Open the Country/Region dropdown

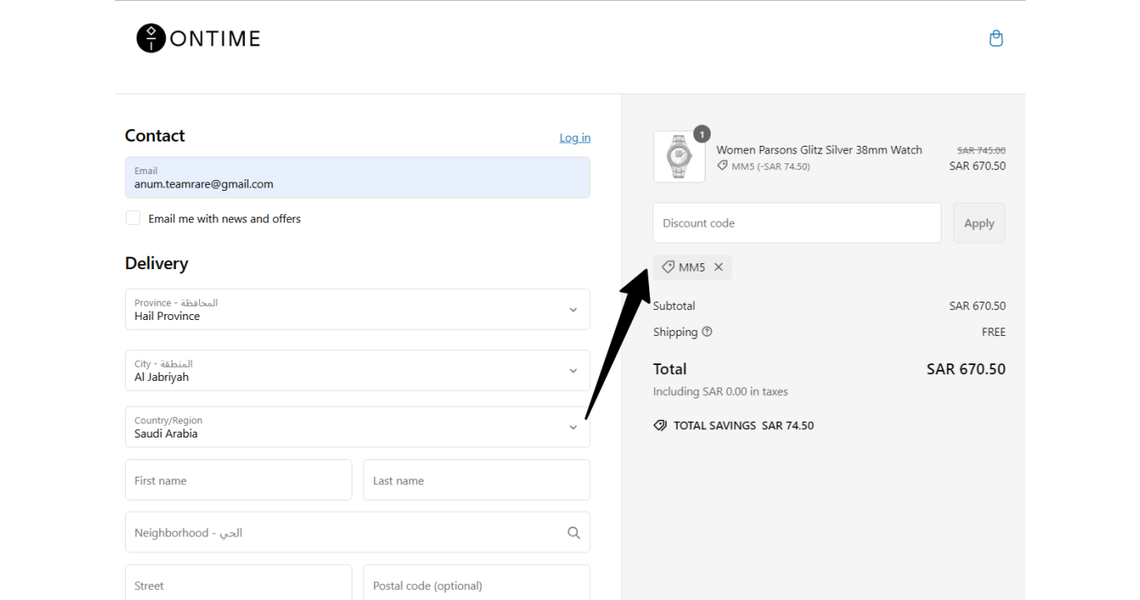pyautogui.click(x=357, y=427)
